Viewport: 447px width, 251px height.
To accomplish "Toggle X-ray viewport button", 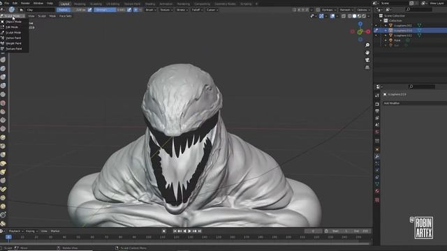I will point(344,16).
